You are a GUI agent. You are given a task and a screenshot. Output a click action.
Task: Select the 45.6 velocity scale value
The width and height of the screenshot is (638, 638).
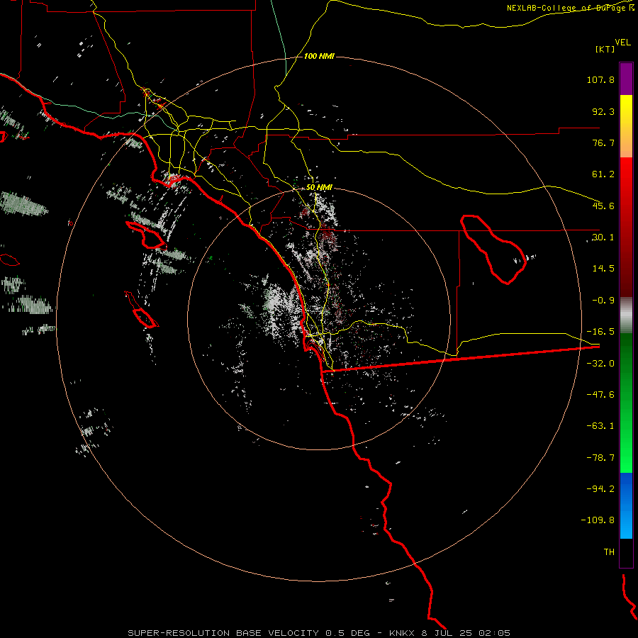tap(603, 206)
